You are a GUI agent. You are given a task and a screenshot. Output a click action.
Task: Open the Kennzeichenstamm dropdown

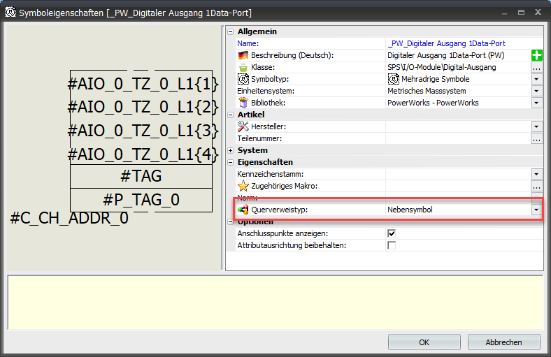pos(536,174)
